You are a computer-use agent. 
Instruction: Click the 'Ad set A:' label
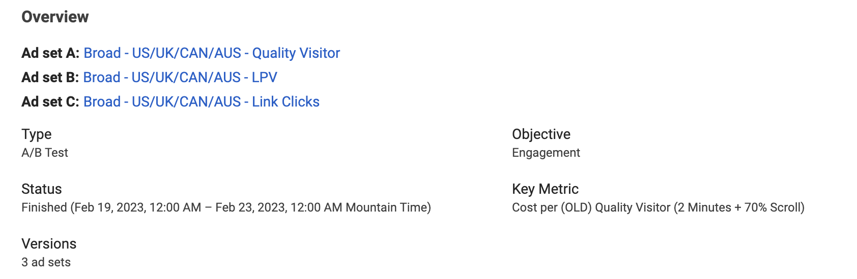[x=50, y=53]
